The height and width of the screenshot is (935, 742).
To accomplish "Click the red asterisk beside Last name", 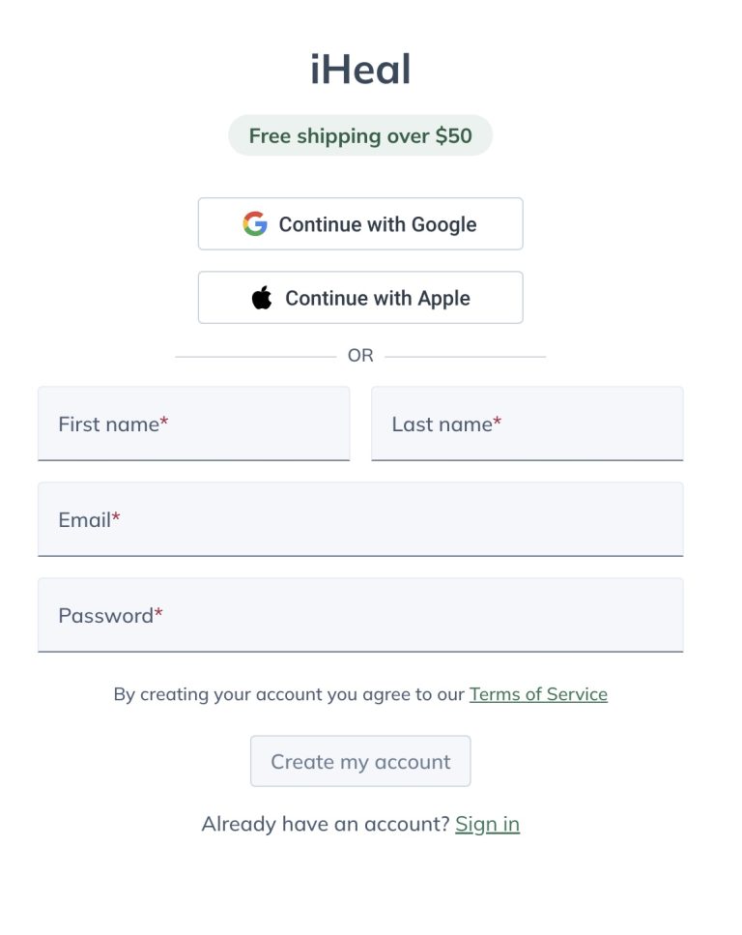I will 498,423.
